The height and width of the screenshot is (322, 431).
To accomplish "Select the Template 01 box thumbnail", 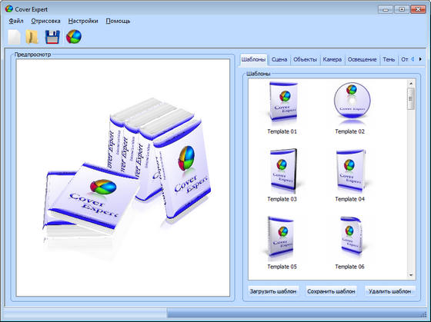I will pos(283,102).
